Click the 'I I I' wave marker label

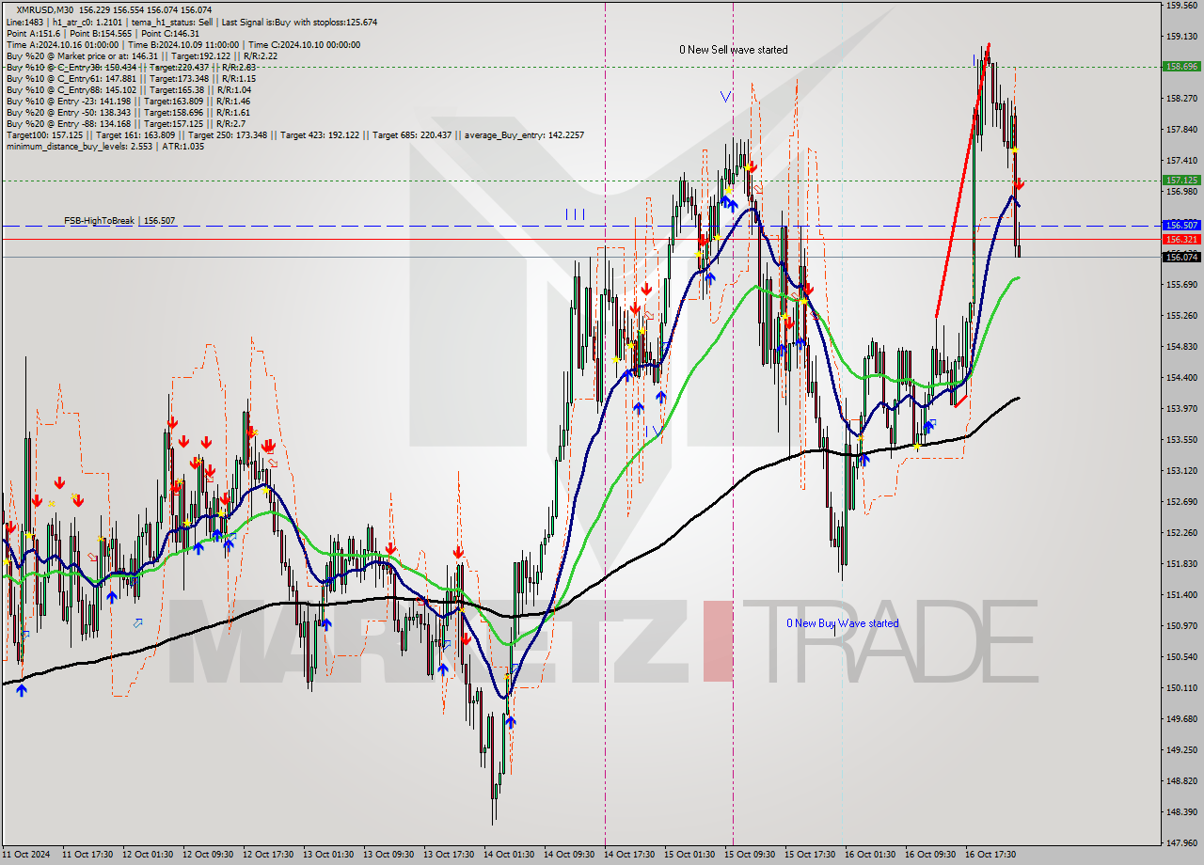[x=575, y=214]
